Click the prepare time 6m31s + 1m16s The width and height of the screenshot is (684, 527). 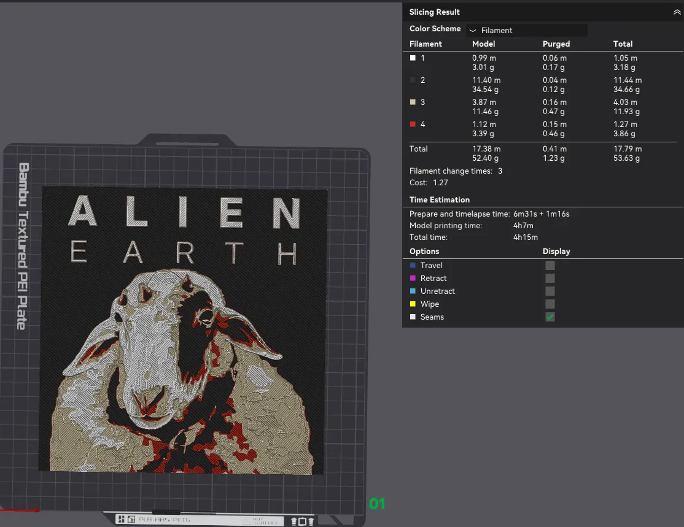pos(541,214)
